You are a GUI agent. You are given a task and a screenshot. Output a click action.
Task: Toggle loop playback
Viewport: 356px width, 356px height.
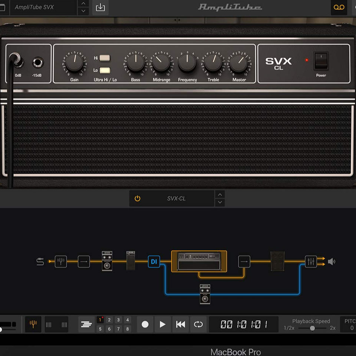point(198,324)
